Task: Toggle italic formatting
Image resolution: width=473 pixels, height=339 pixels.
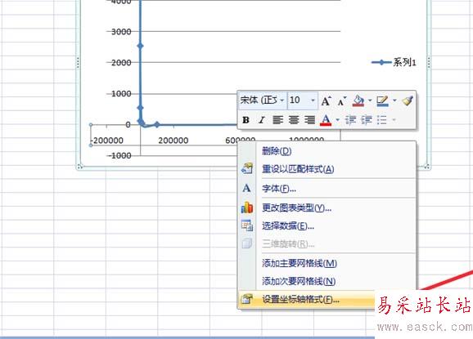Action: (x=262, y=120)
